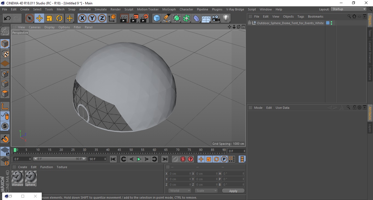
Task: Click the Enable Axis icon
Action: pos(5,106)
